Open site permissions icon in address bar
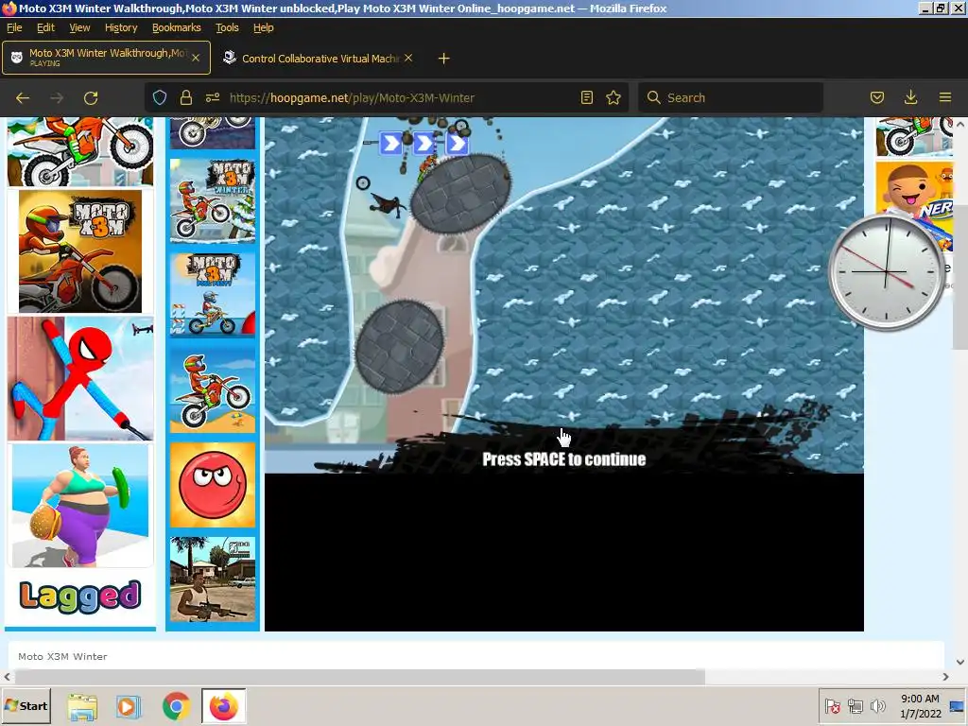968x726 pixels. tap(213, 97)
